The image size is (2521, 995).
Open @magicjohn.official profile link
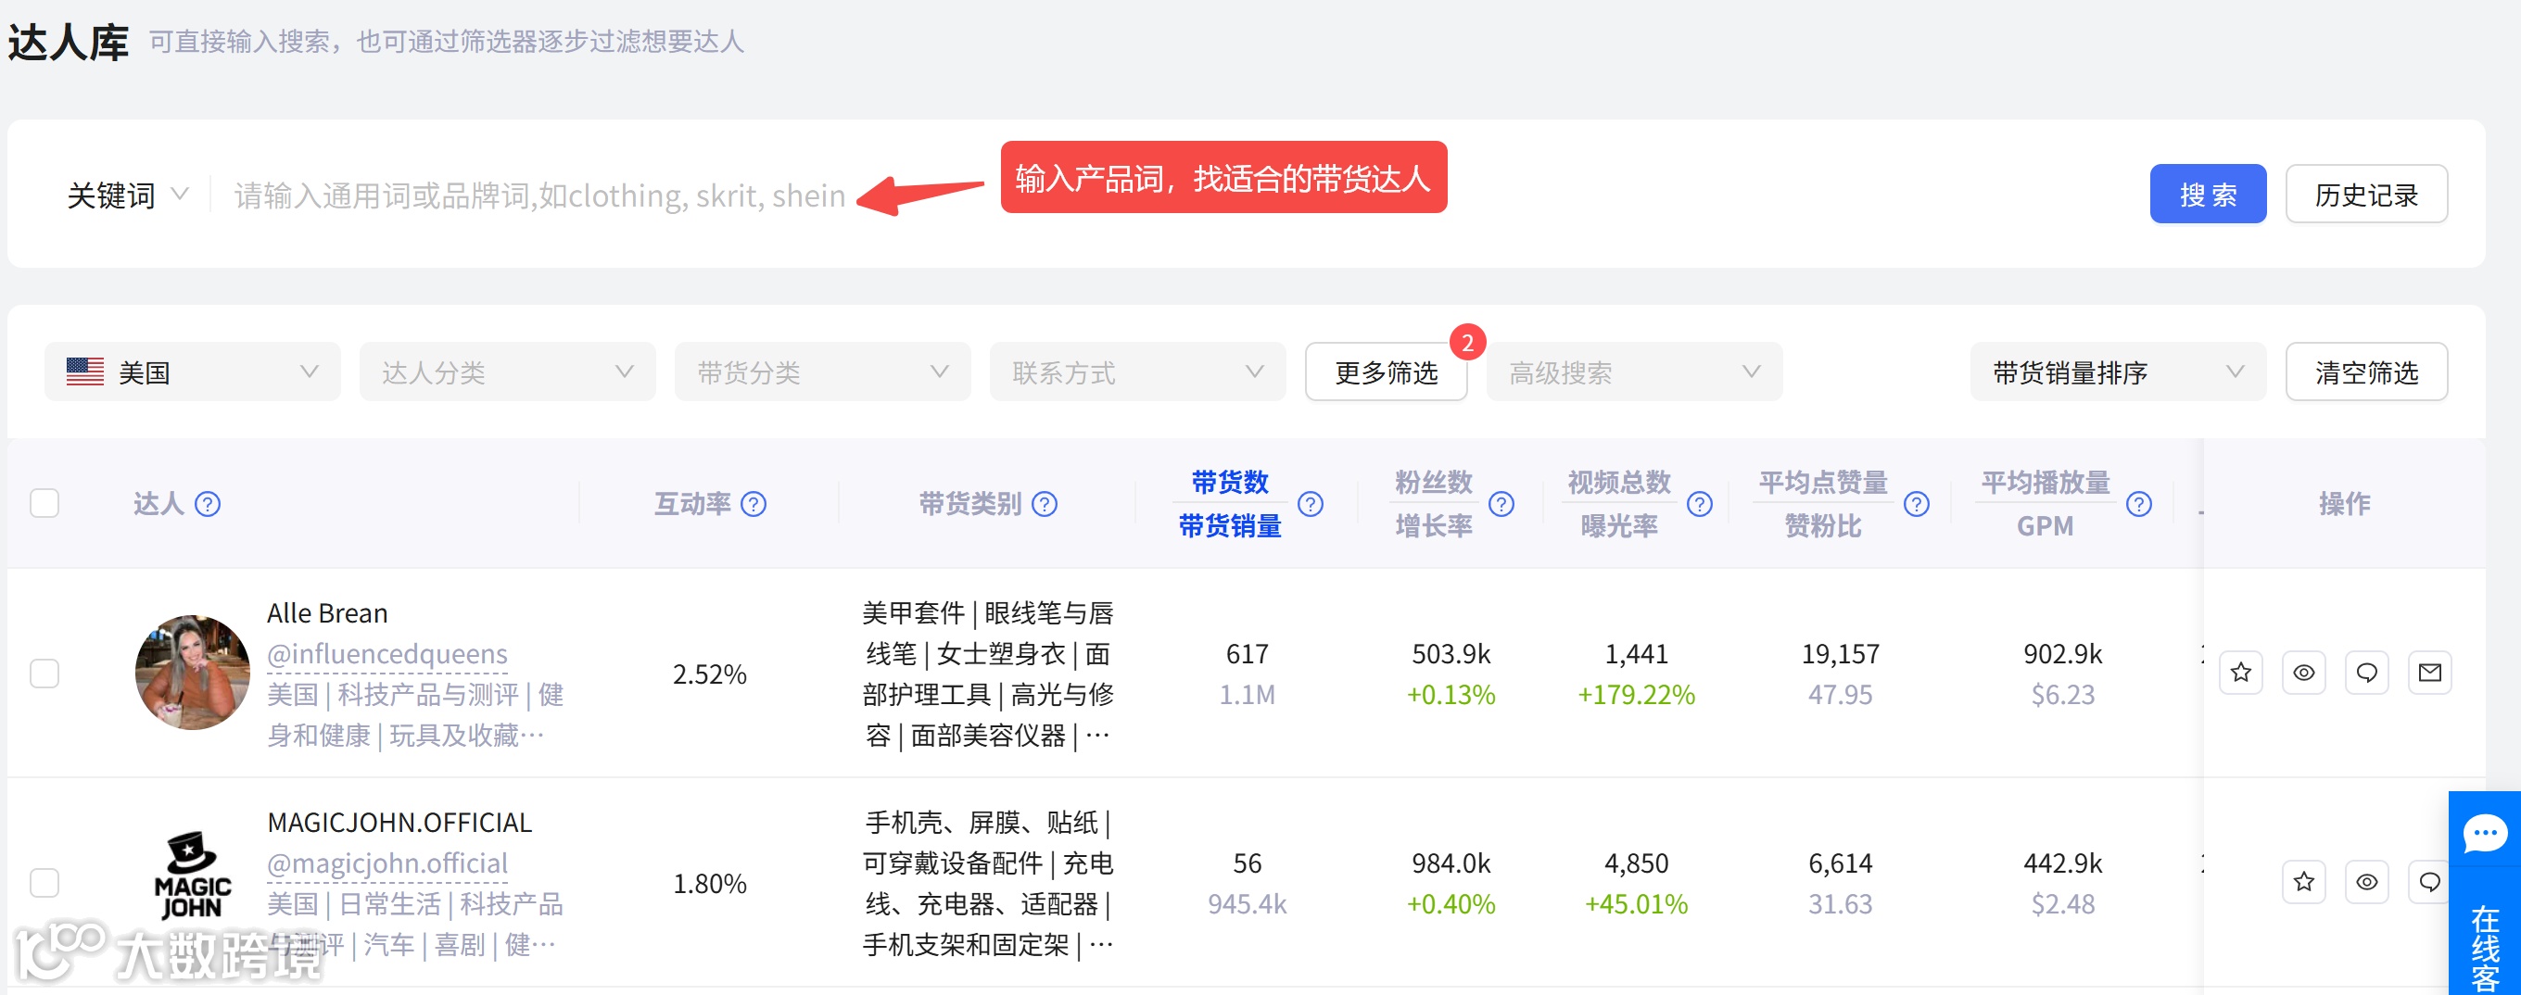coord(387,863)
